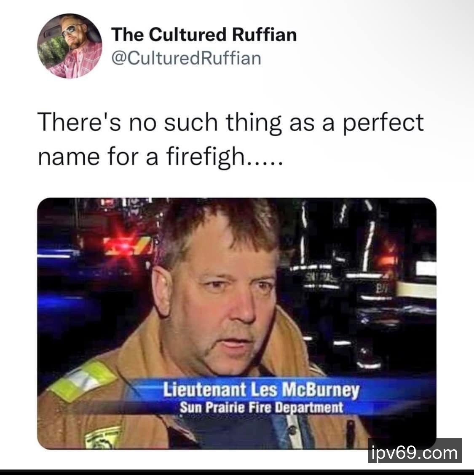Click the word "perfect" in the tweet
The height and width of the screenshot is (475, 474).
click(383, 123)
